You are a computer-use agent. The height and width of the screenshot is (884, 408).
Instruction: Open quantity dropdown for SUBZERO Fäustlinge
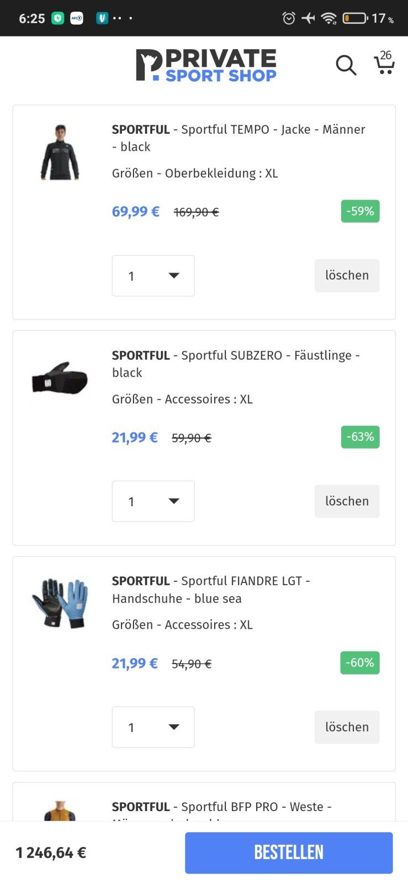point(153,501)
